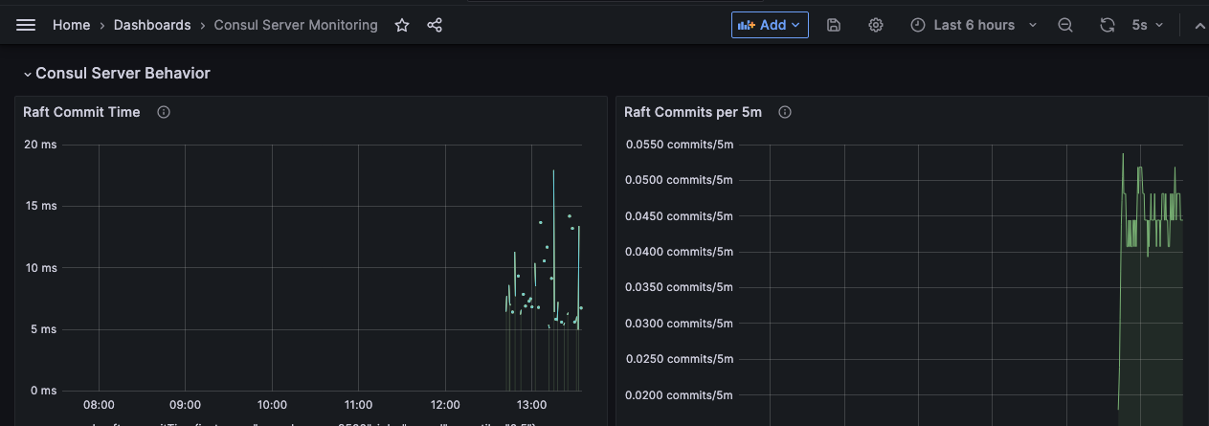
Task: Star the Consul Server Monitoring dashboard
Action: tap(402, 25)
